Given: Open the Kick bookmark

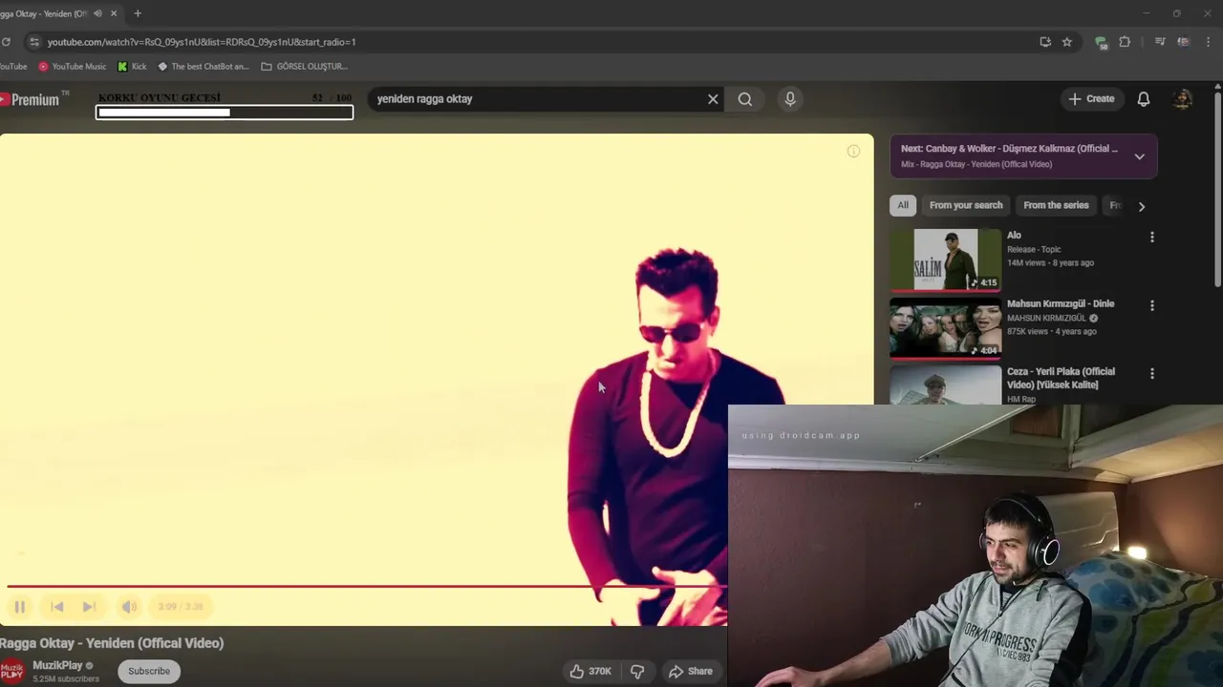Looking at the screenshot, I should click(132, 67).
